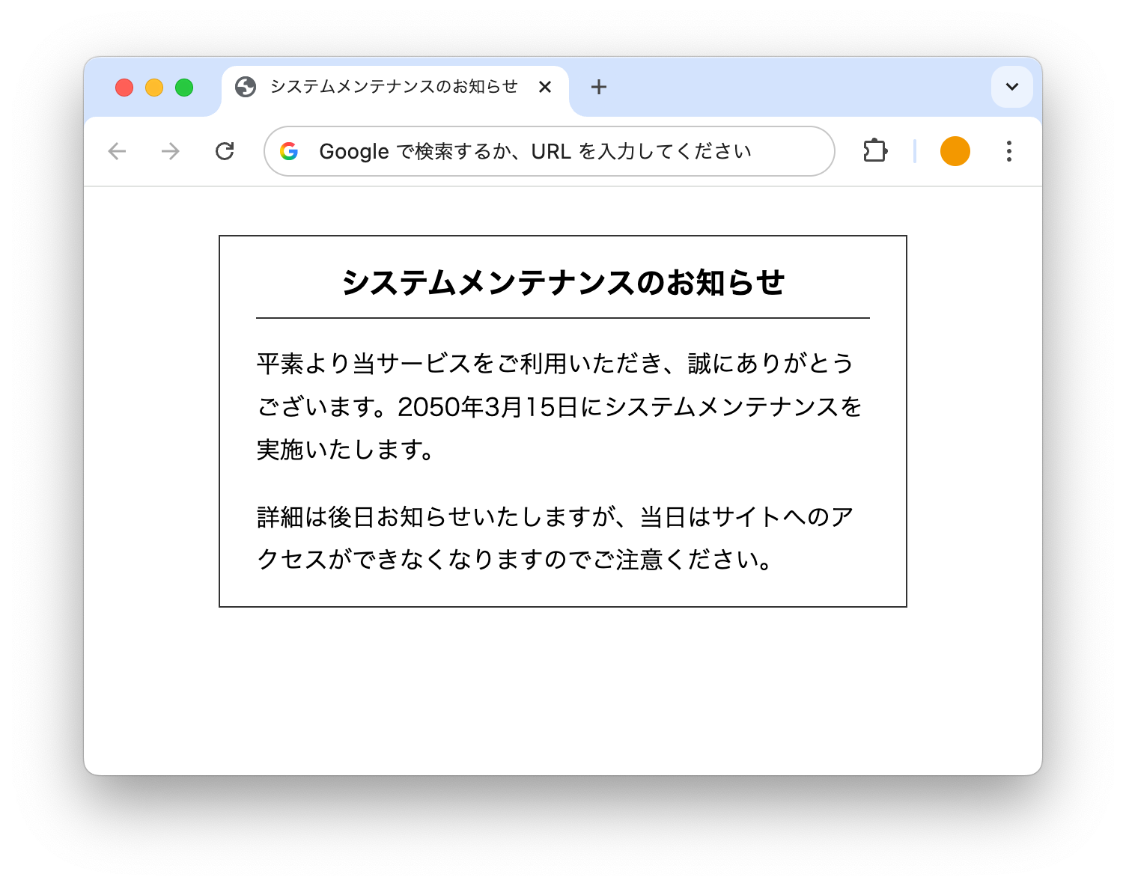The height and width of the screenshot is (886, 1126).
Task: Open the orange profile avatar
Action: (955, 151)
